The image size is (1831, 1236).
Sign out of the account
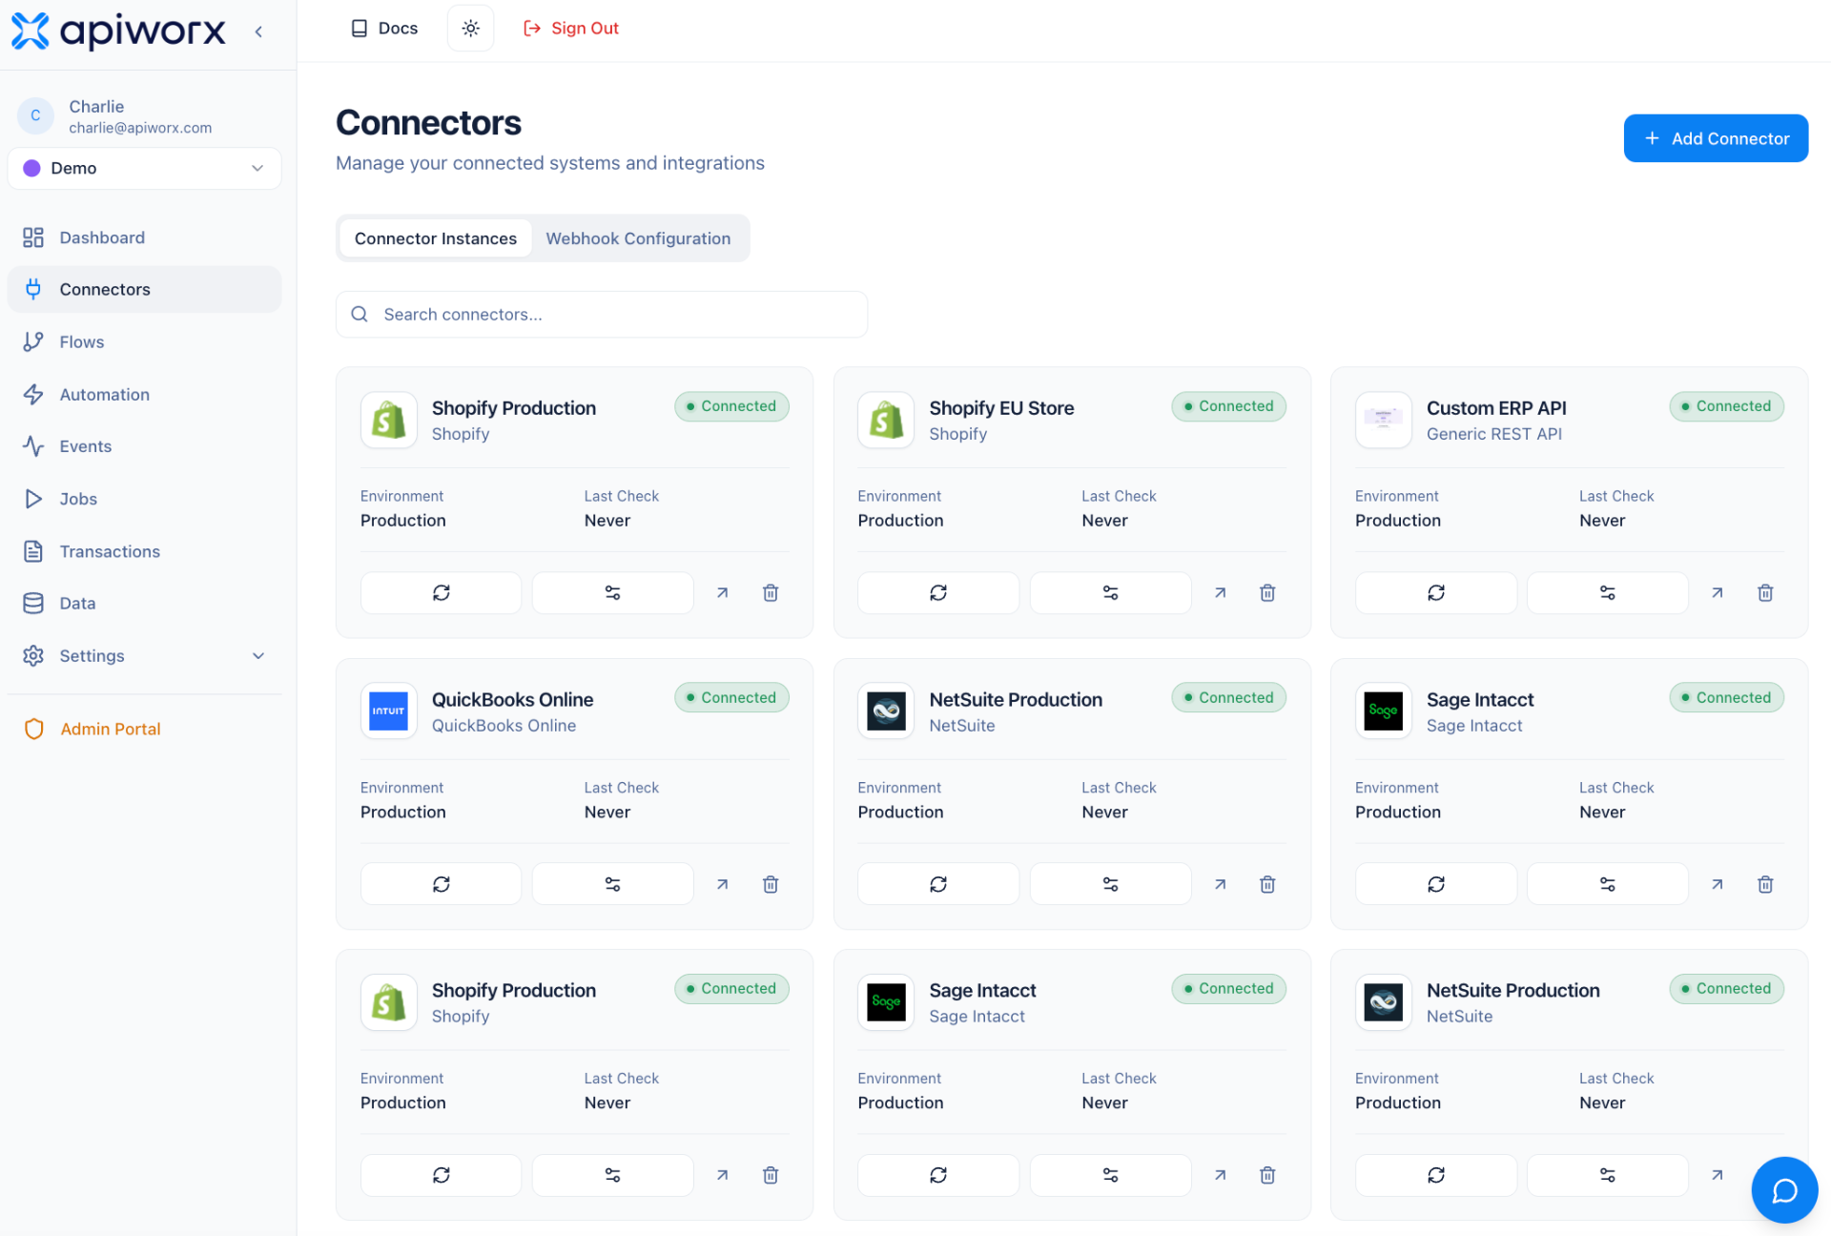click(571, 29)
